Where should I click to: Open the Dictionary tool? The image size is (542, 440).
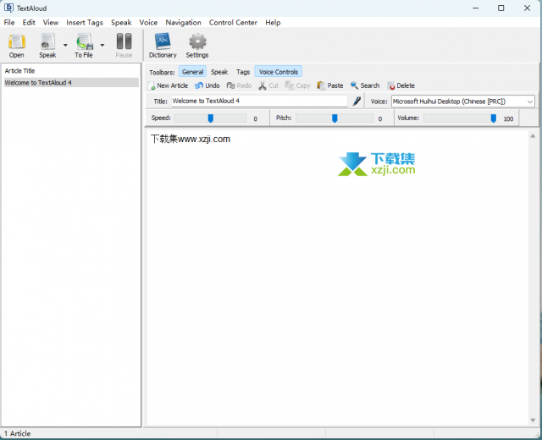point(163,46)
